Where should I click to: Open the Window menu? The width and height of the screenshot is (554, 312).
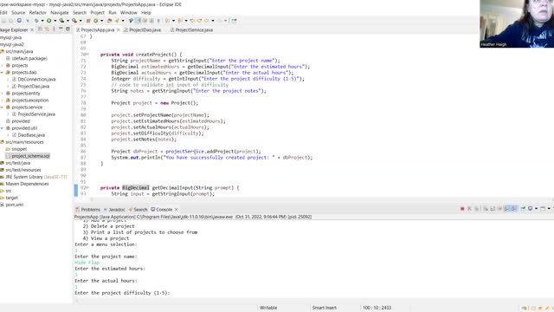[128, 12]
